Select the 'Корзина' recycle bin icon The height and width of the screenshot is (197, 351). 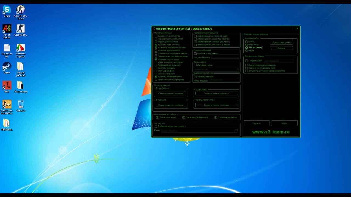click(21, 106)
